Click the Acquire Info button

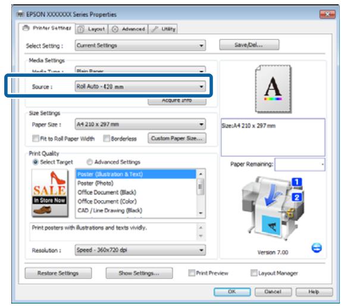177,101
